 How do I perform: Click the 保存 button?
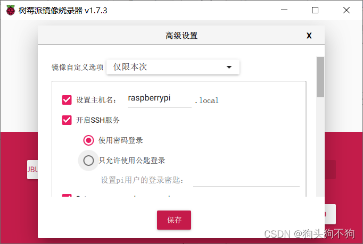[x=174, y=220]
